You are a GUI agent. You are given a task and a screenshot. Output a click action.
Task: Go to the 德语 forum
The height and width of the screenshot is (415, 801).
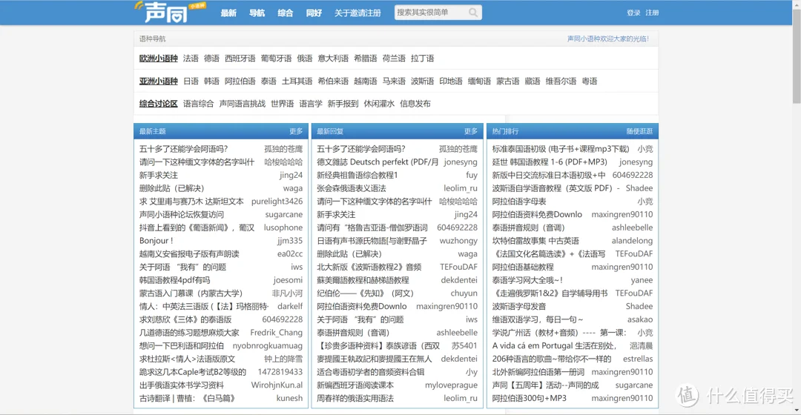(211, 59)
